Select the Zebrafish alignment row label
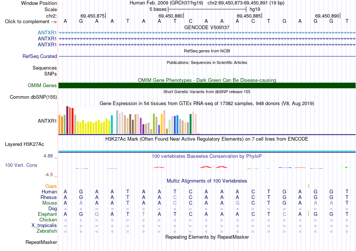 pyautogui.click(x=47, y=231)
